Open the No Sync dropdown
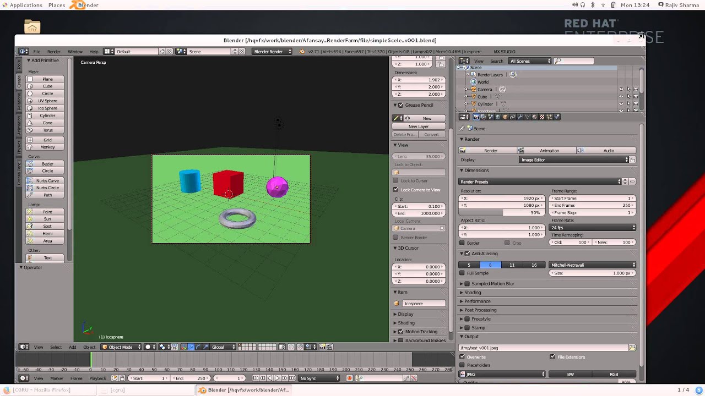Screen dimensions: 705x396 tap(319, 378)
